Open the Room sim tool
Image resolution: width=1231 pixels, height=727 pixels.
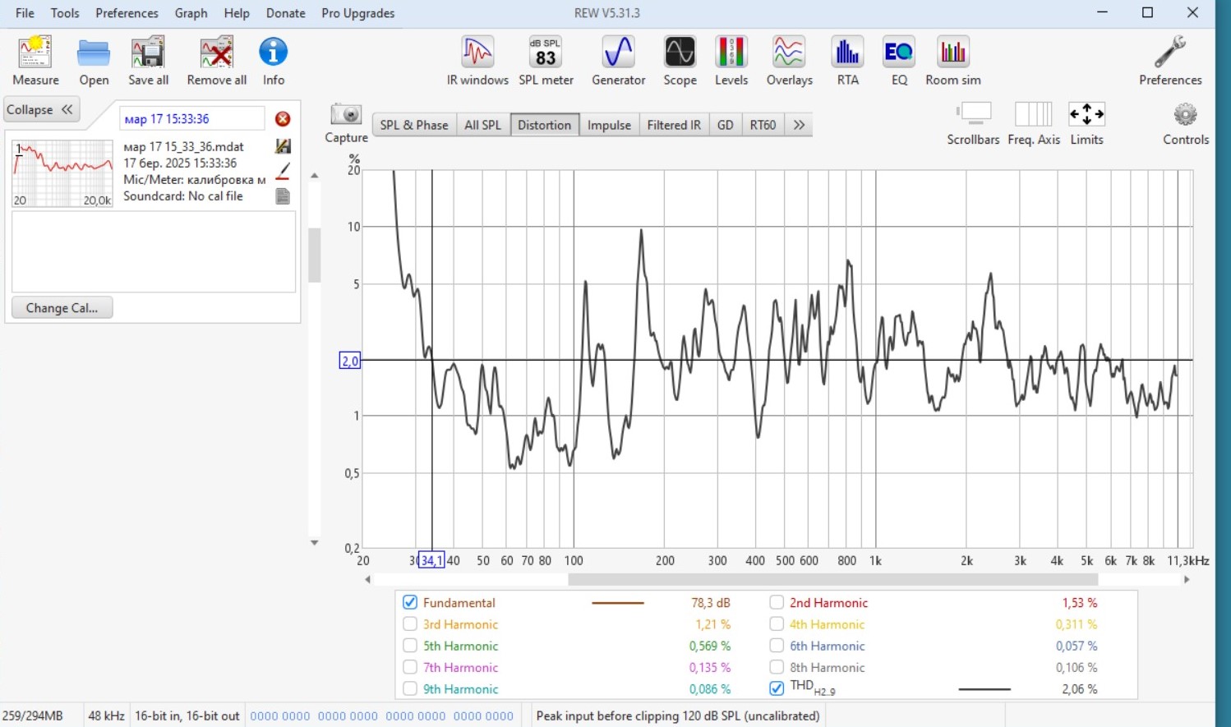953,53
